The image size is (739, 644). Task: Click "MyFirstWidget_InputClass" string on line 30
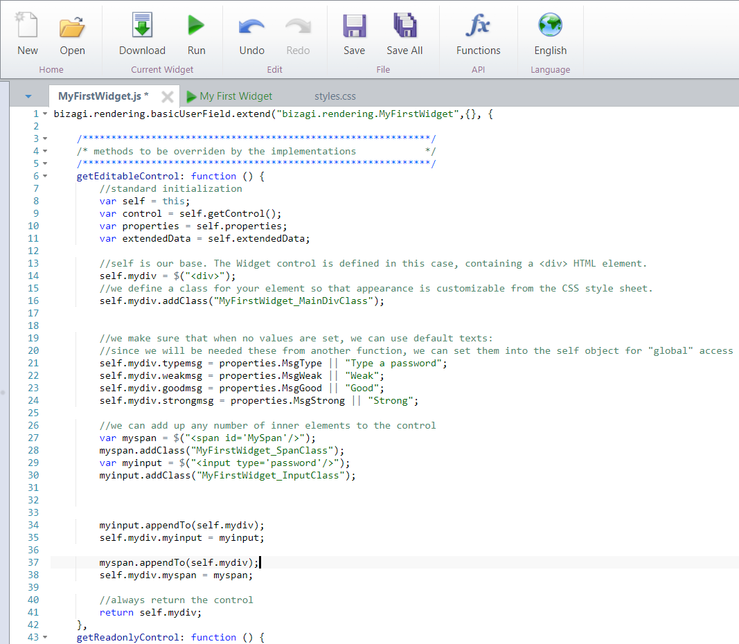271,476
